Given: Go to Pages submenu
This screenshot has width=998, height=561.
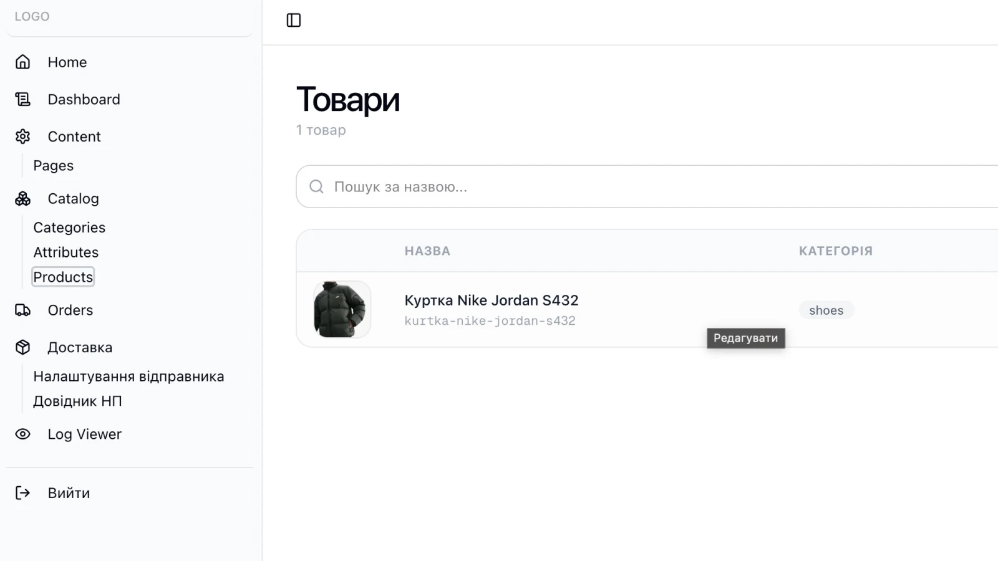Looking at the screenshot, I should tap(53, 166).
